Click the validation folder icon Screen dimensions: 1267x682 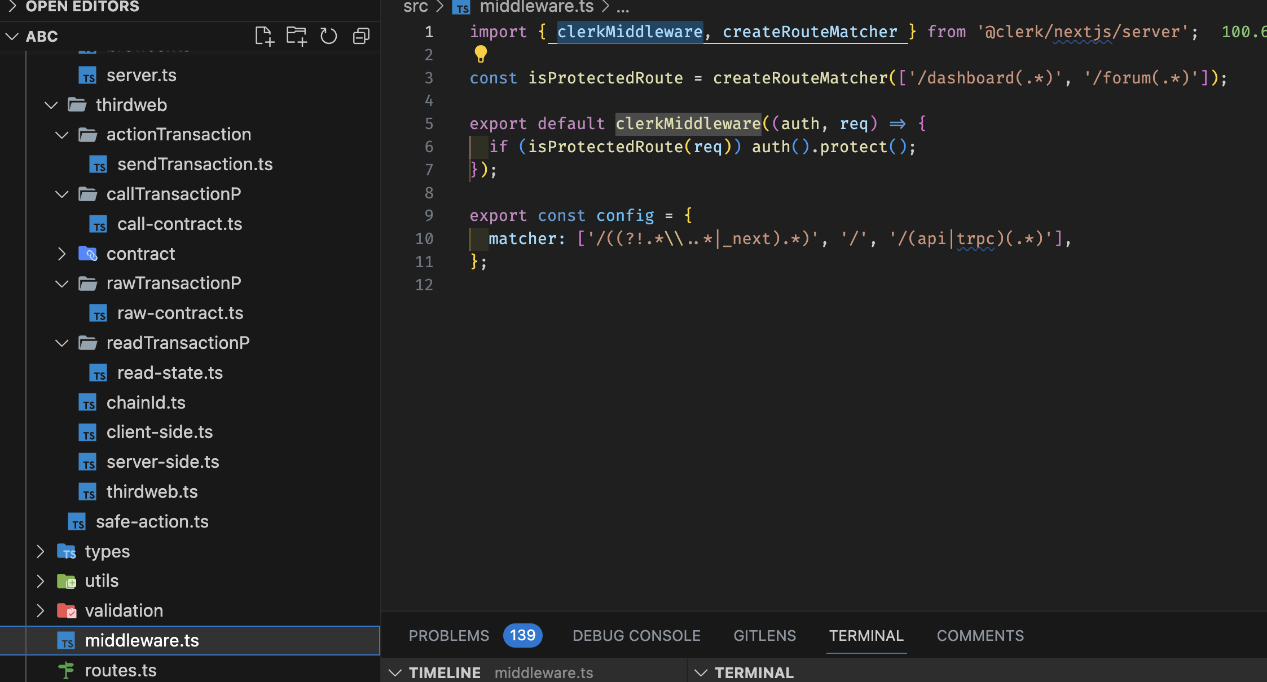click(67, 610)
